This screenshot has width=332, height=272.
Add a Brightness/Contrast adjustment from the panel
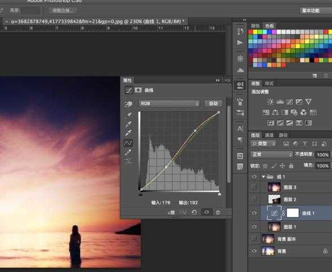(270, 102)
